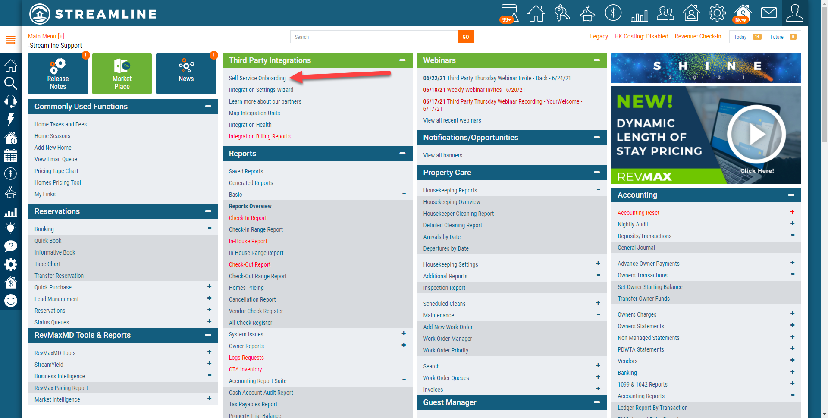Click the dollar sign icon in top bar
The height and width of the screenshot is (418, 828).
(613, 13)
